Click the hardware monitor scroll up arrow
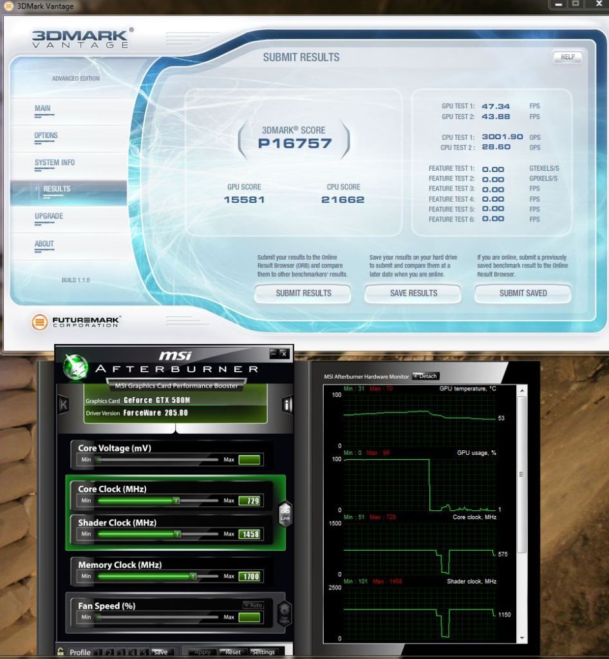609x659 pixels. [x=522, y=391]
